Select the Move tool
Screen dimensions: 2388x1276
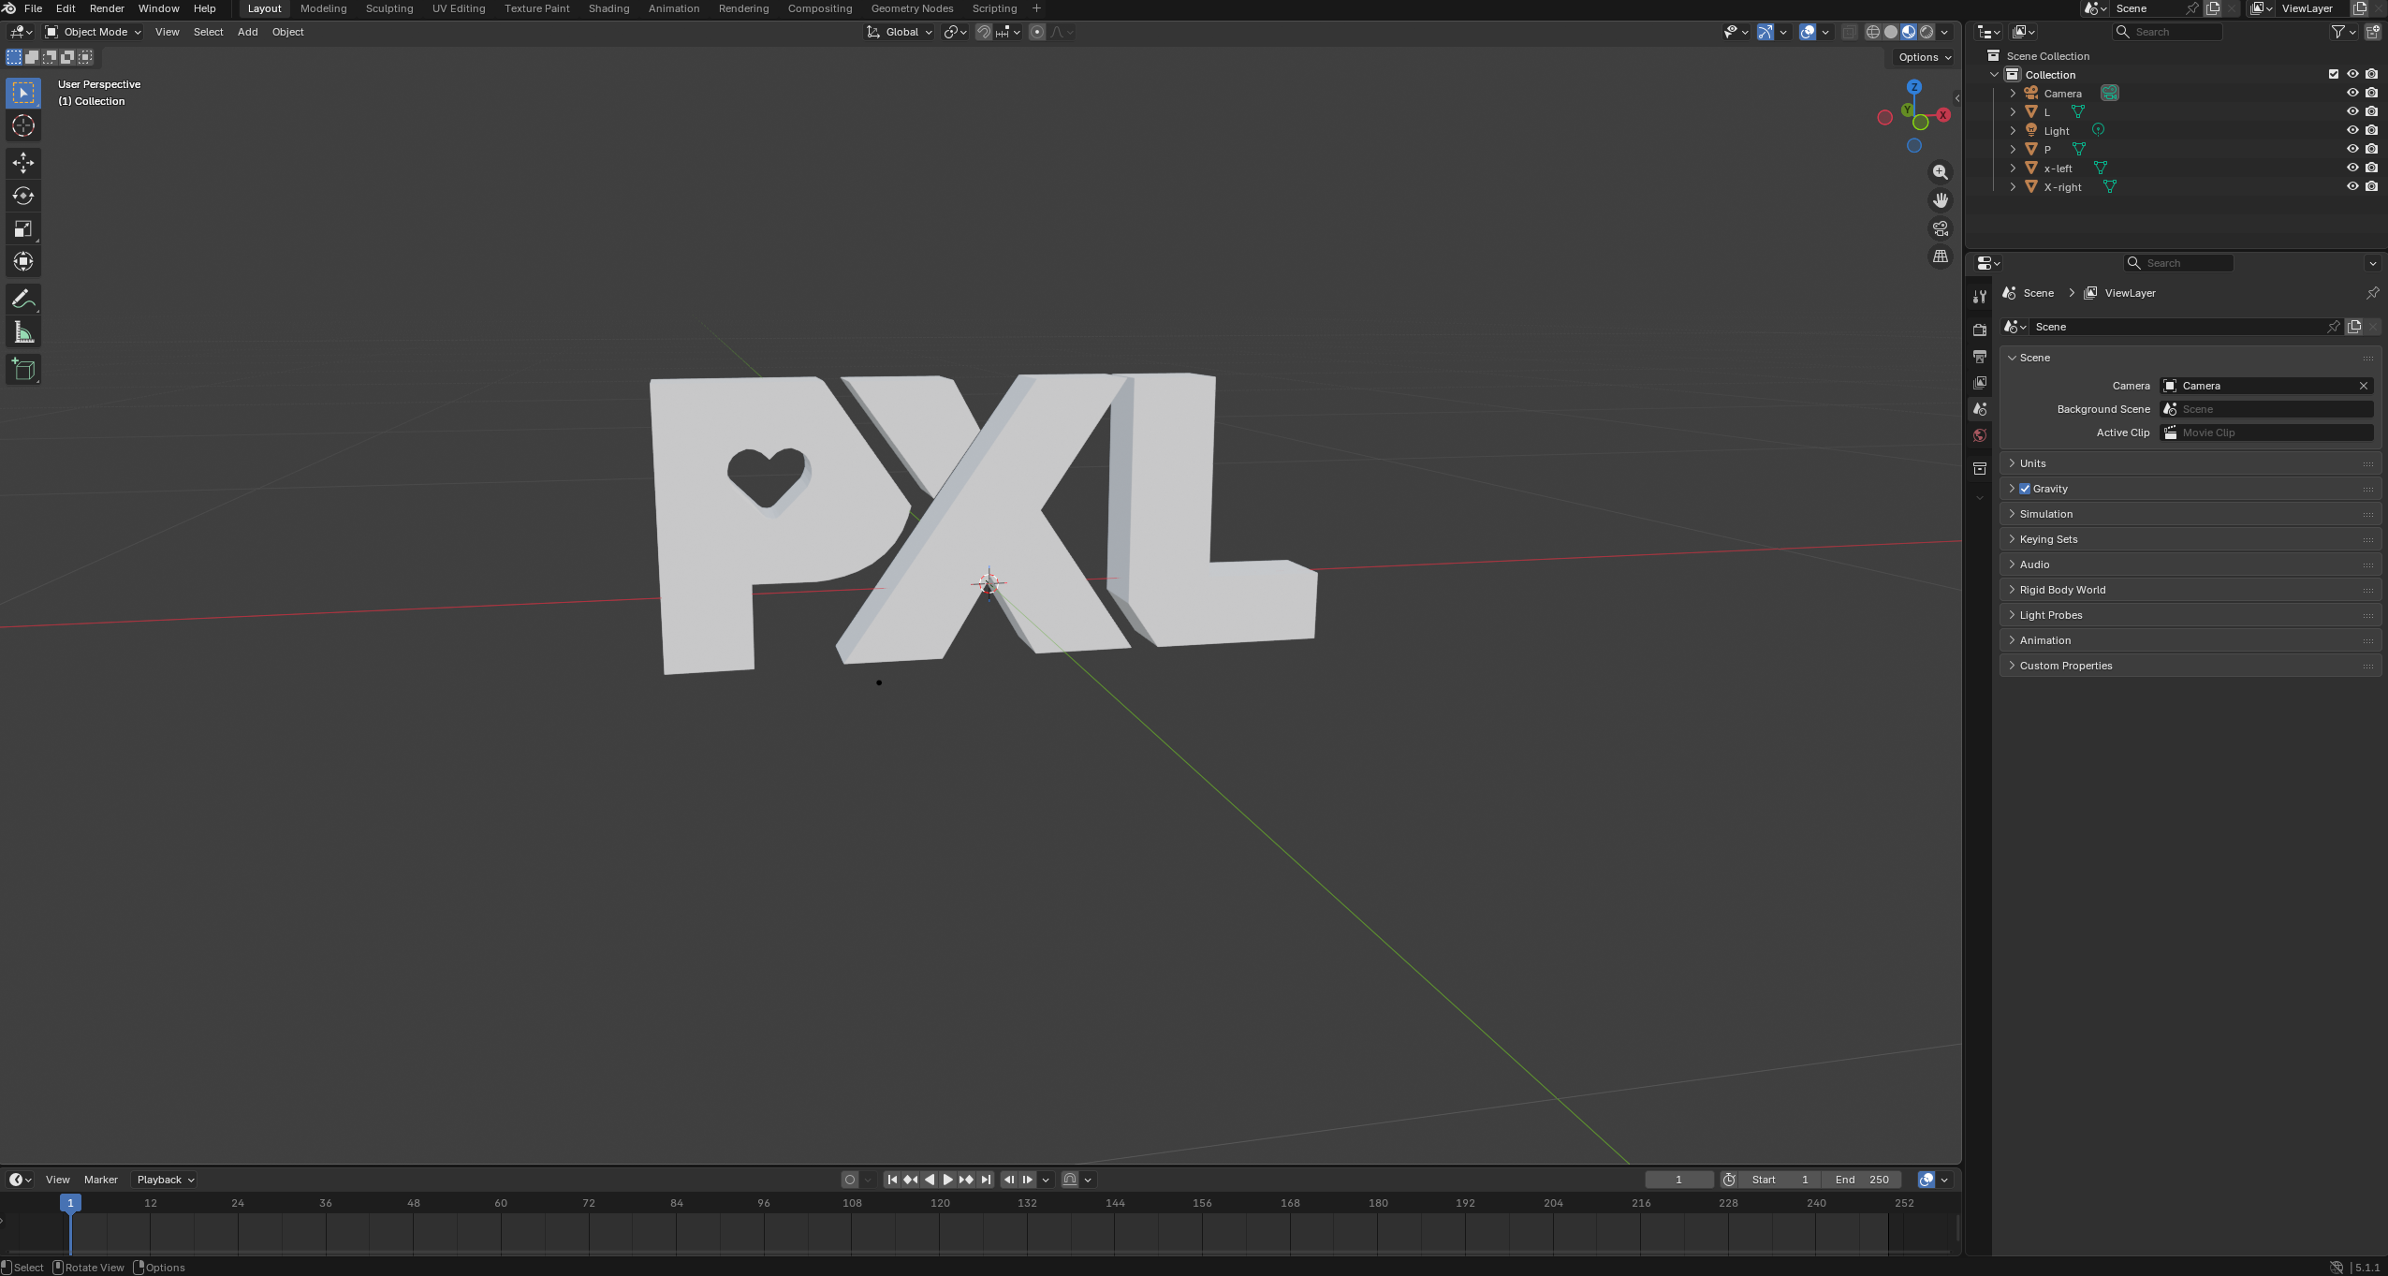pyautogui.click(x=23, y=163)
